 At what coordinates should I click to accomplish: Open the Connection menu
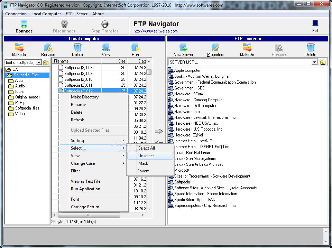[16, 14]
